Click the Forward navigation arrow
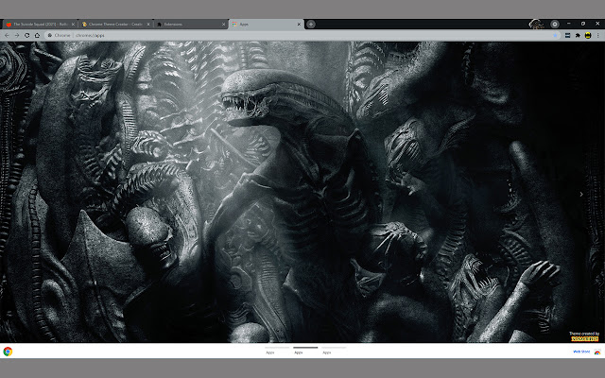The height and width of the screenshot is (378, 605). (x=17, y=35)
